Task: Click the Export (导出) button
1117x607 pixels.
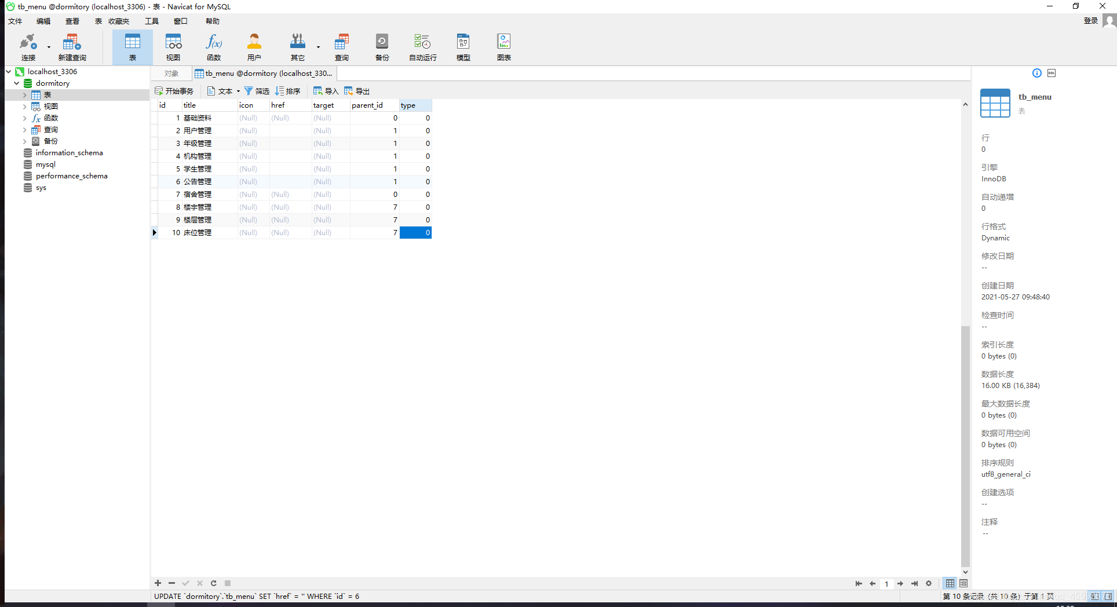Action: [x=357, y=91]
